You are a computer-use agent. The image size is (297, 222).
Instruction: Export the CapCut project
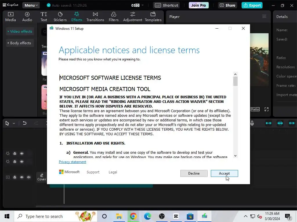coord(252,5)
